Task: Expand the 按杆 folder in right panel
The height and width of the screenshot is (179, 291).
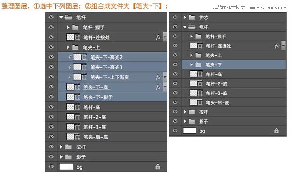Action: pos(185,112)
